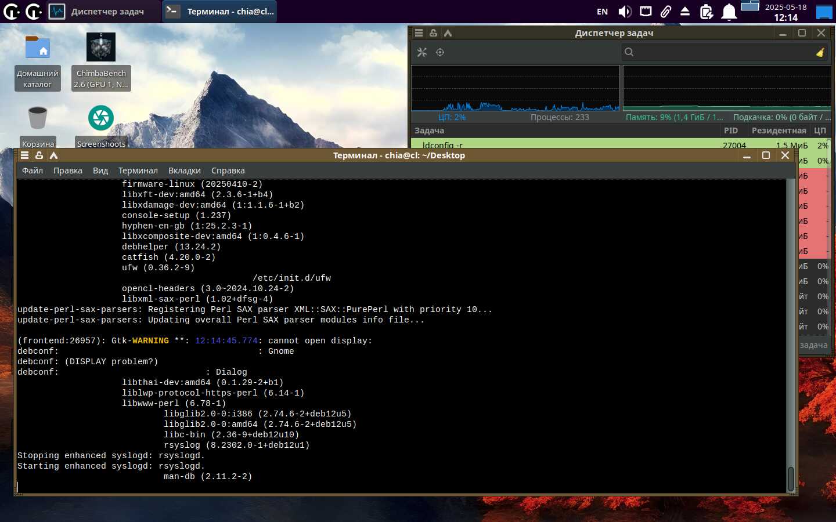The image size is (836, 522).
Task: Open the notification bell in the tray
Action: 729,12
